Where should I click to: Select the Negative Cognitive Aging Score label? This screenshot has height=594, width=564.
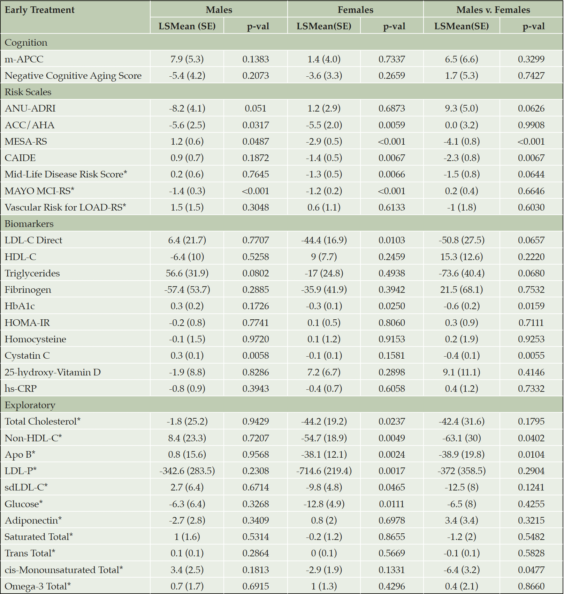coord(73,76)
